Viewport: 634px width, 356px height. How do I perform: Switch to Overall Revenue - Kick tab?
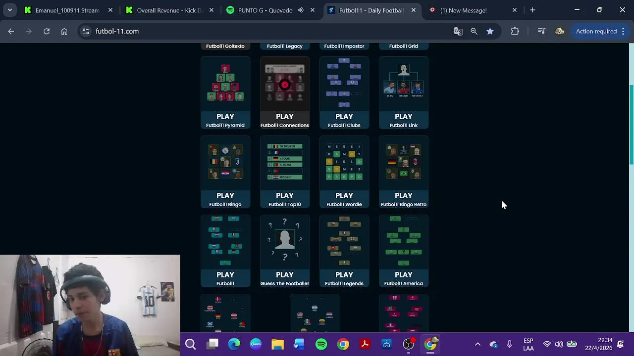[170, 10]
